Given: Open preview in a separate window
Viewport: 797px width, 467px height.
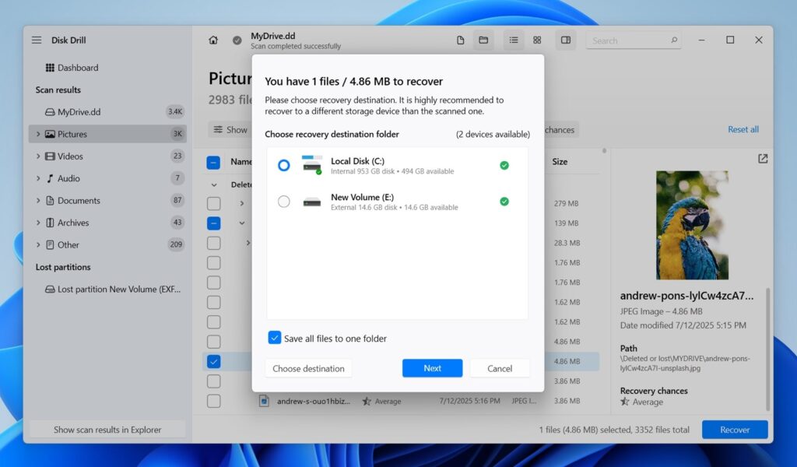Looking at the screenshot, I should coord(763,158).
